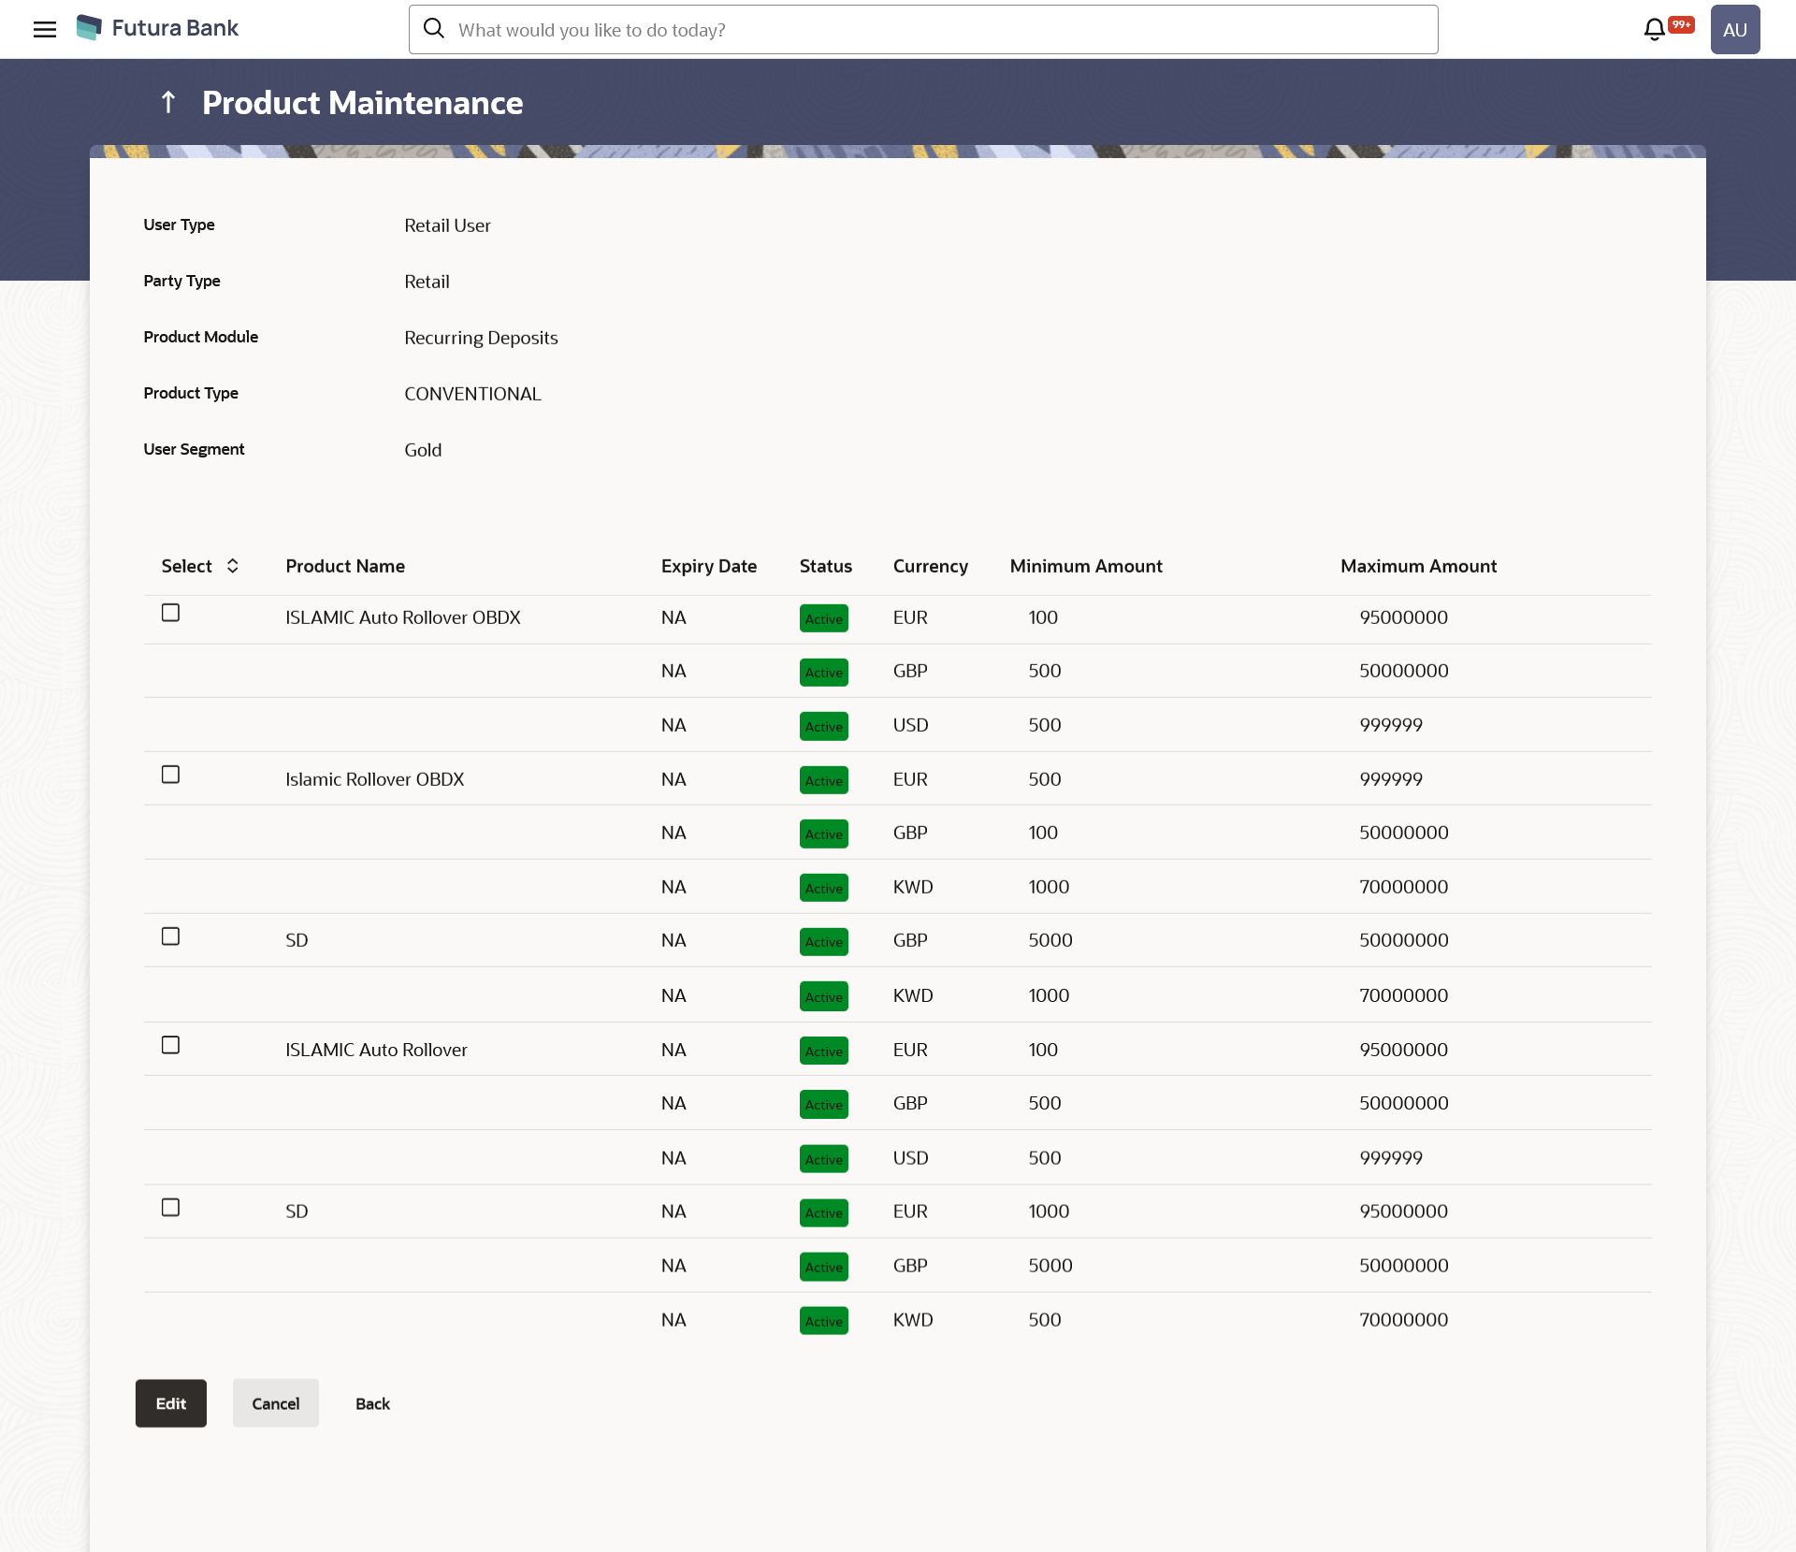Click on the SD product row checkbox

[x=171, y=936]
